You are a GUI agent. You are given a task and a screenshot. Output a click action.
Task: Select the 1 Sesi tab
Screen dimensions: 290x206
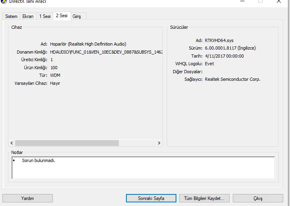[x=45, y=16]
